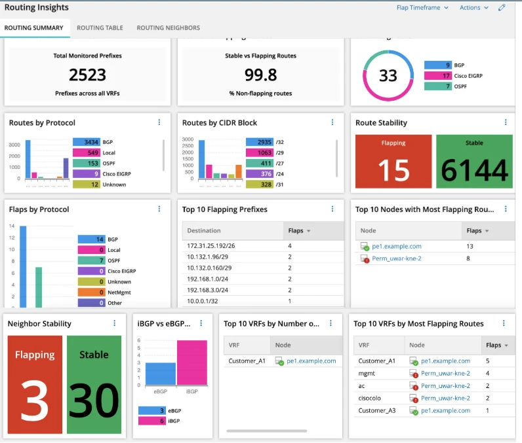
Task: Open Top 10 Flapping Prefixes options menu
Action: point(332,209)
